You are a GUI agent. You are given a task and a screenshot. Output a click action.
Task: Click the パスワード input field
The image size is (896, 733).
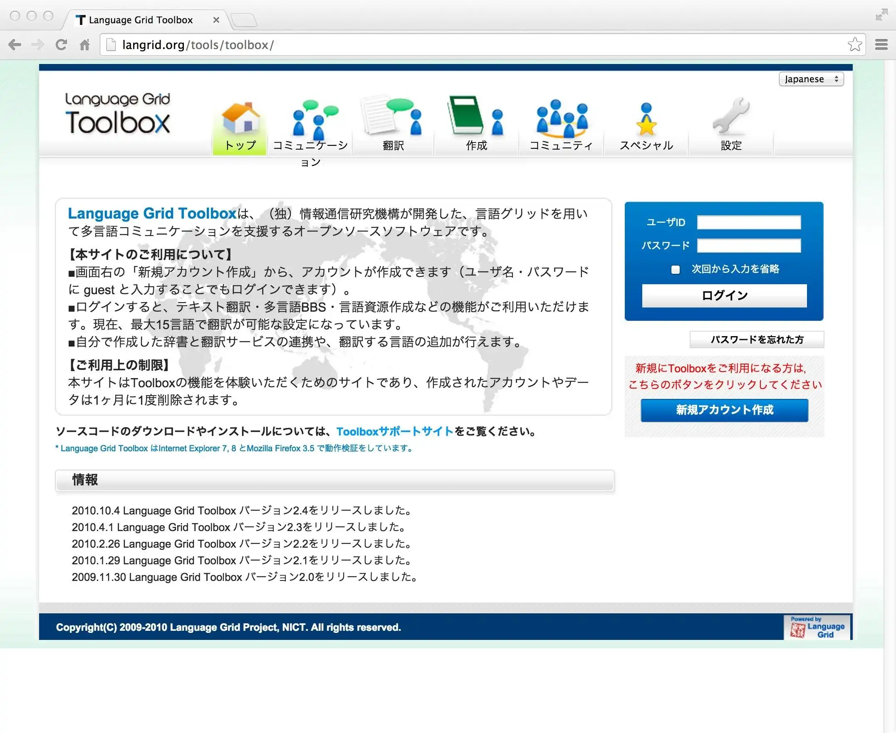748,246
